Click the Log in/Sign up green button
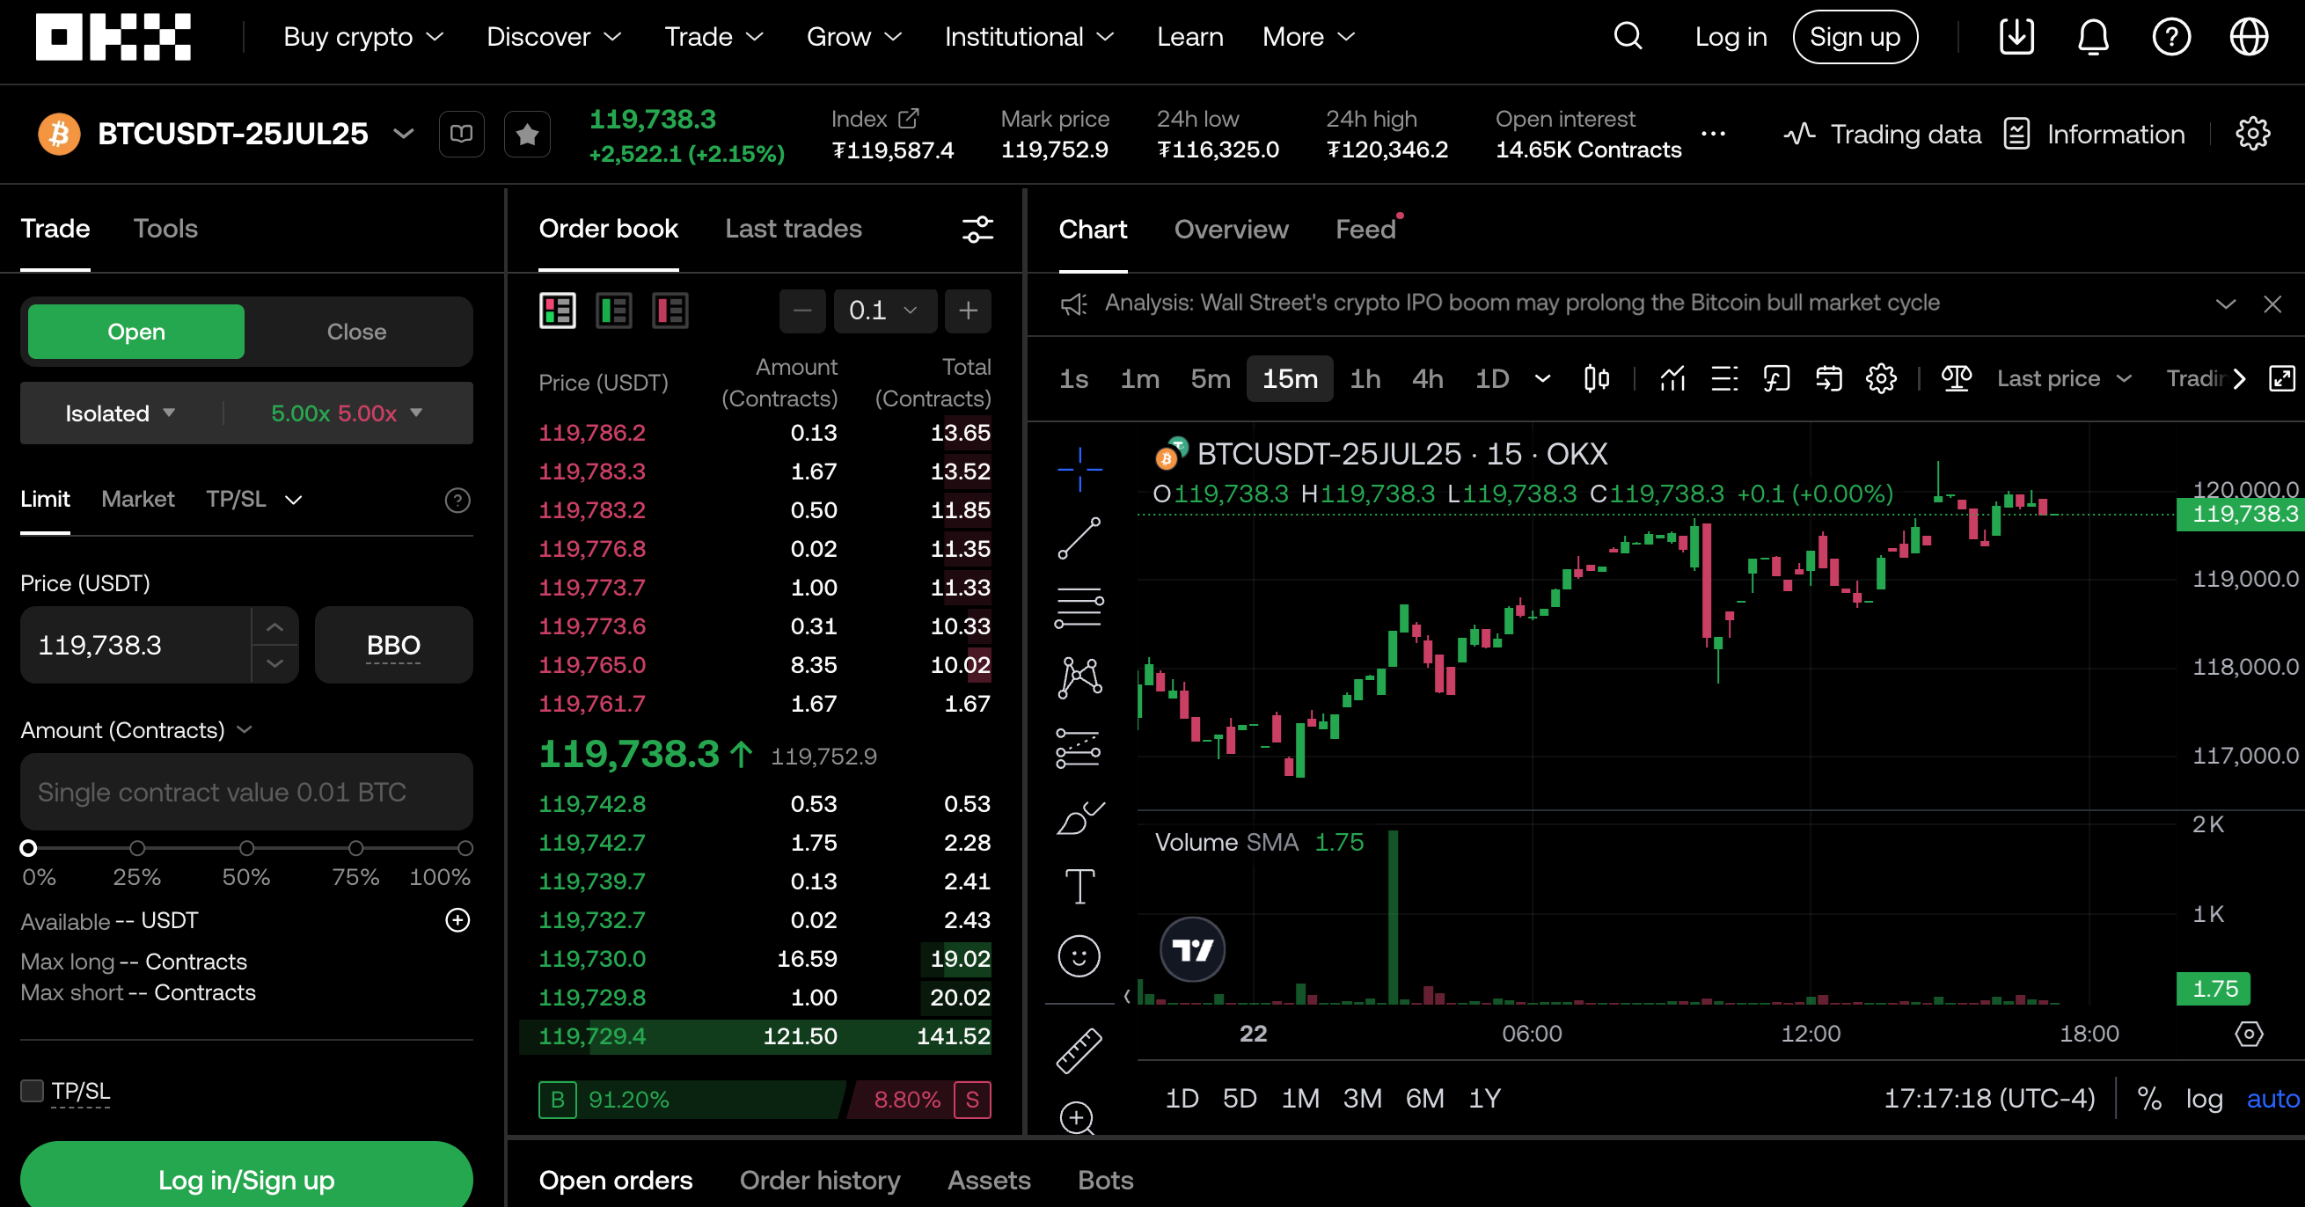 [246, 1178]
